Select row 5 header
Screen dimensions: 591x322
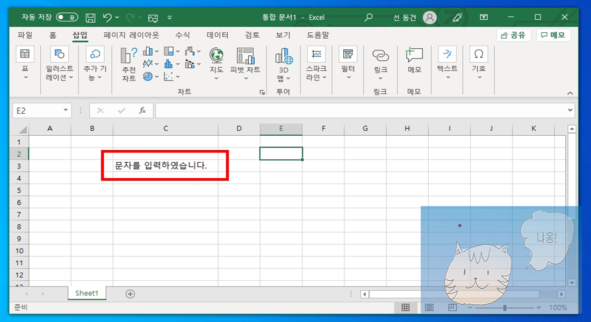19,190
